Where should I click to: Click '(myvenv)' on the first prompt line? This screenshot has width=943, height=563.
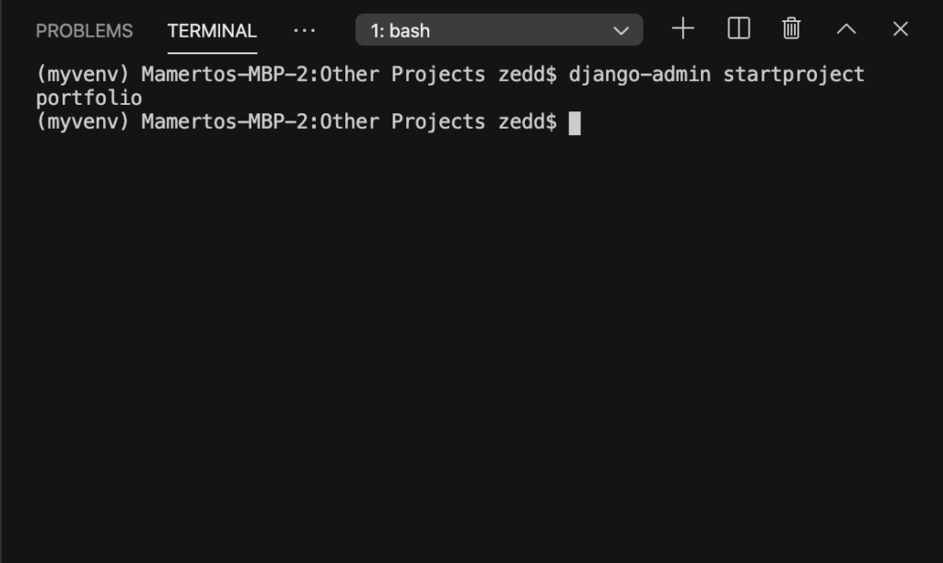[x=83, y=75]
